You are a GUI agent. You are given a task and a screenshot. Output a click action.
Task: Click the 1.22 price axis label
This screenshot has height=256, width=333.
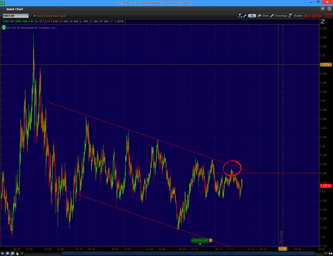point(323,237)
